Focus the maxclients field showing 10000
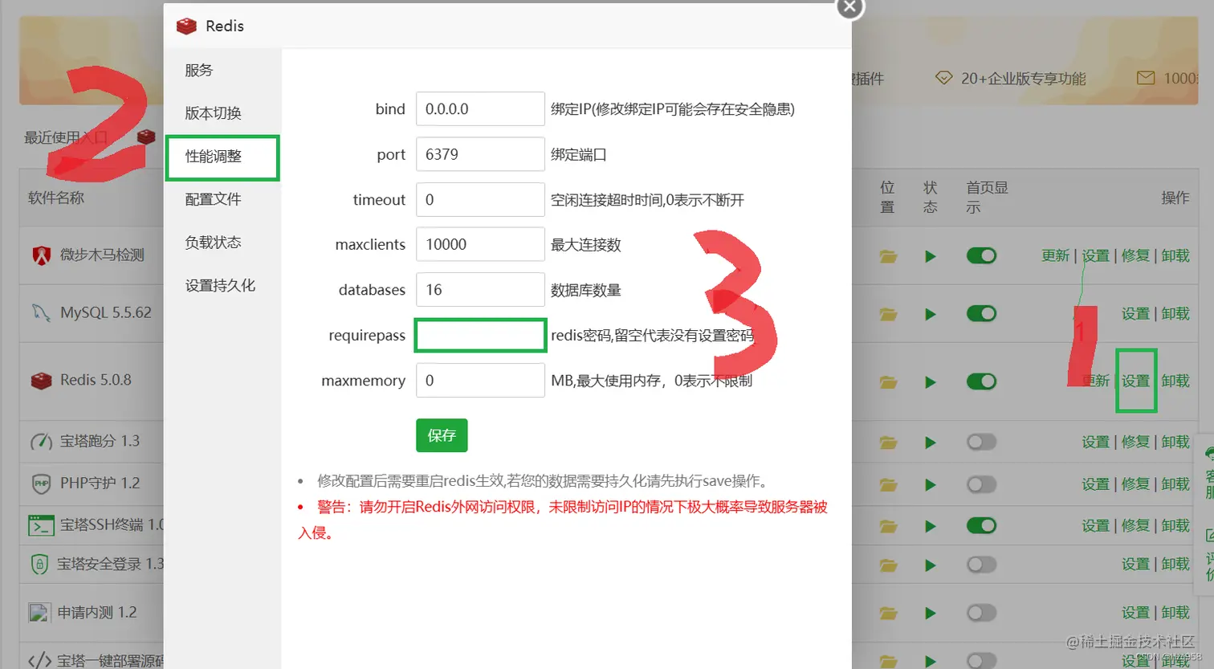The image size is (1214, 669). pos(480,244)
